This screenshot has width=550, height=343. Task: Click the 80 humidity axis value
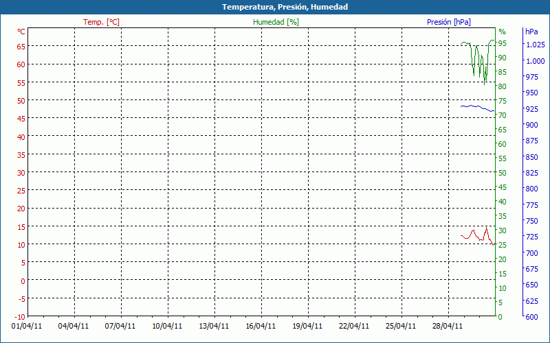click(503, 86)
